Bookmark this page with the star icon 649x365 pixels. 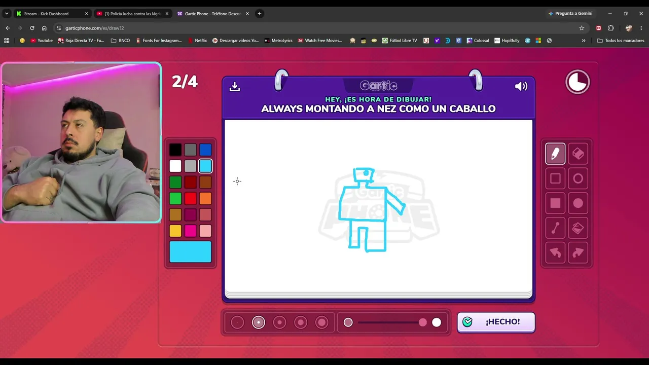582,28
